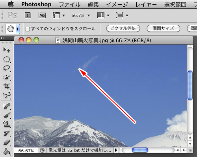This screenshot has width=197, height=157.
Task: Open the ファイル menu
Action: coord(70,5)
